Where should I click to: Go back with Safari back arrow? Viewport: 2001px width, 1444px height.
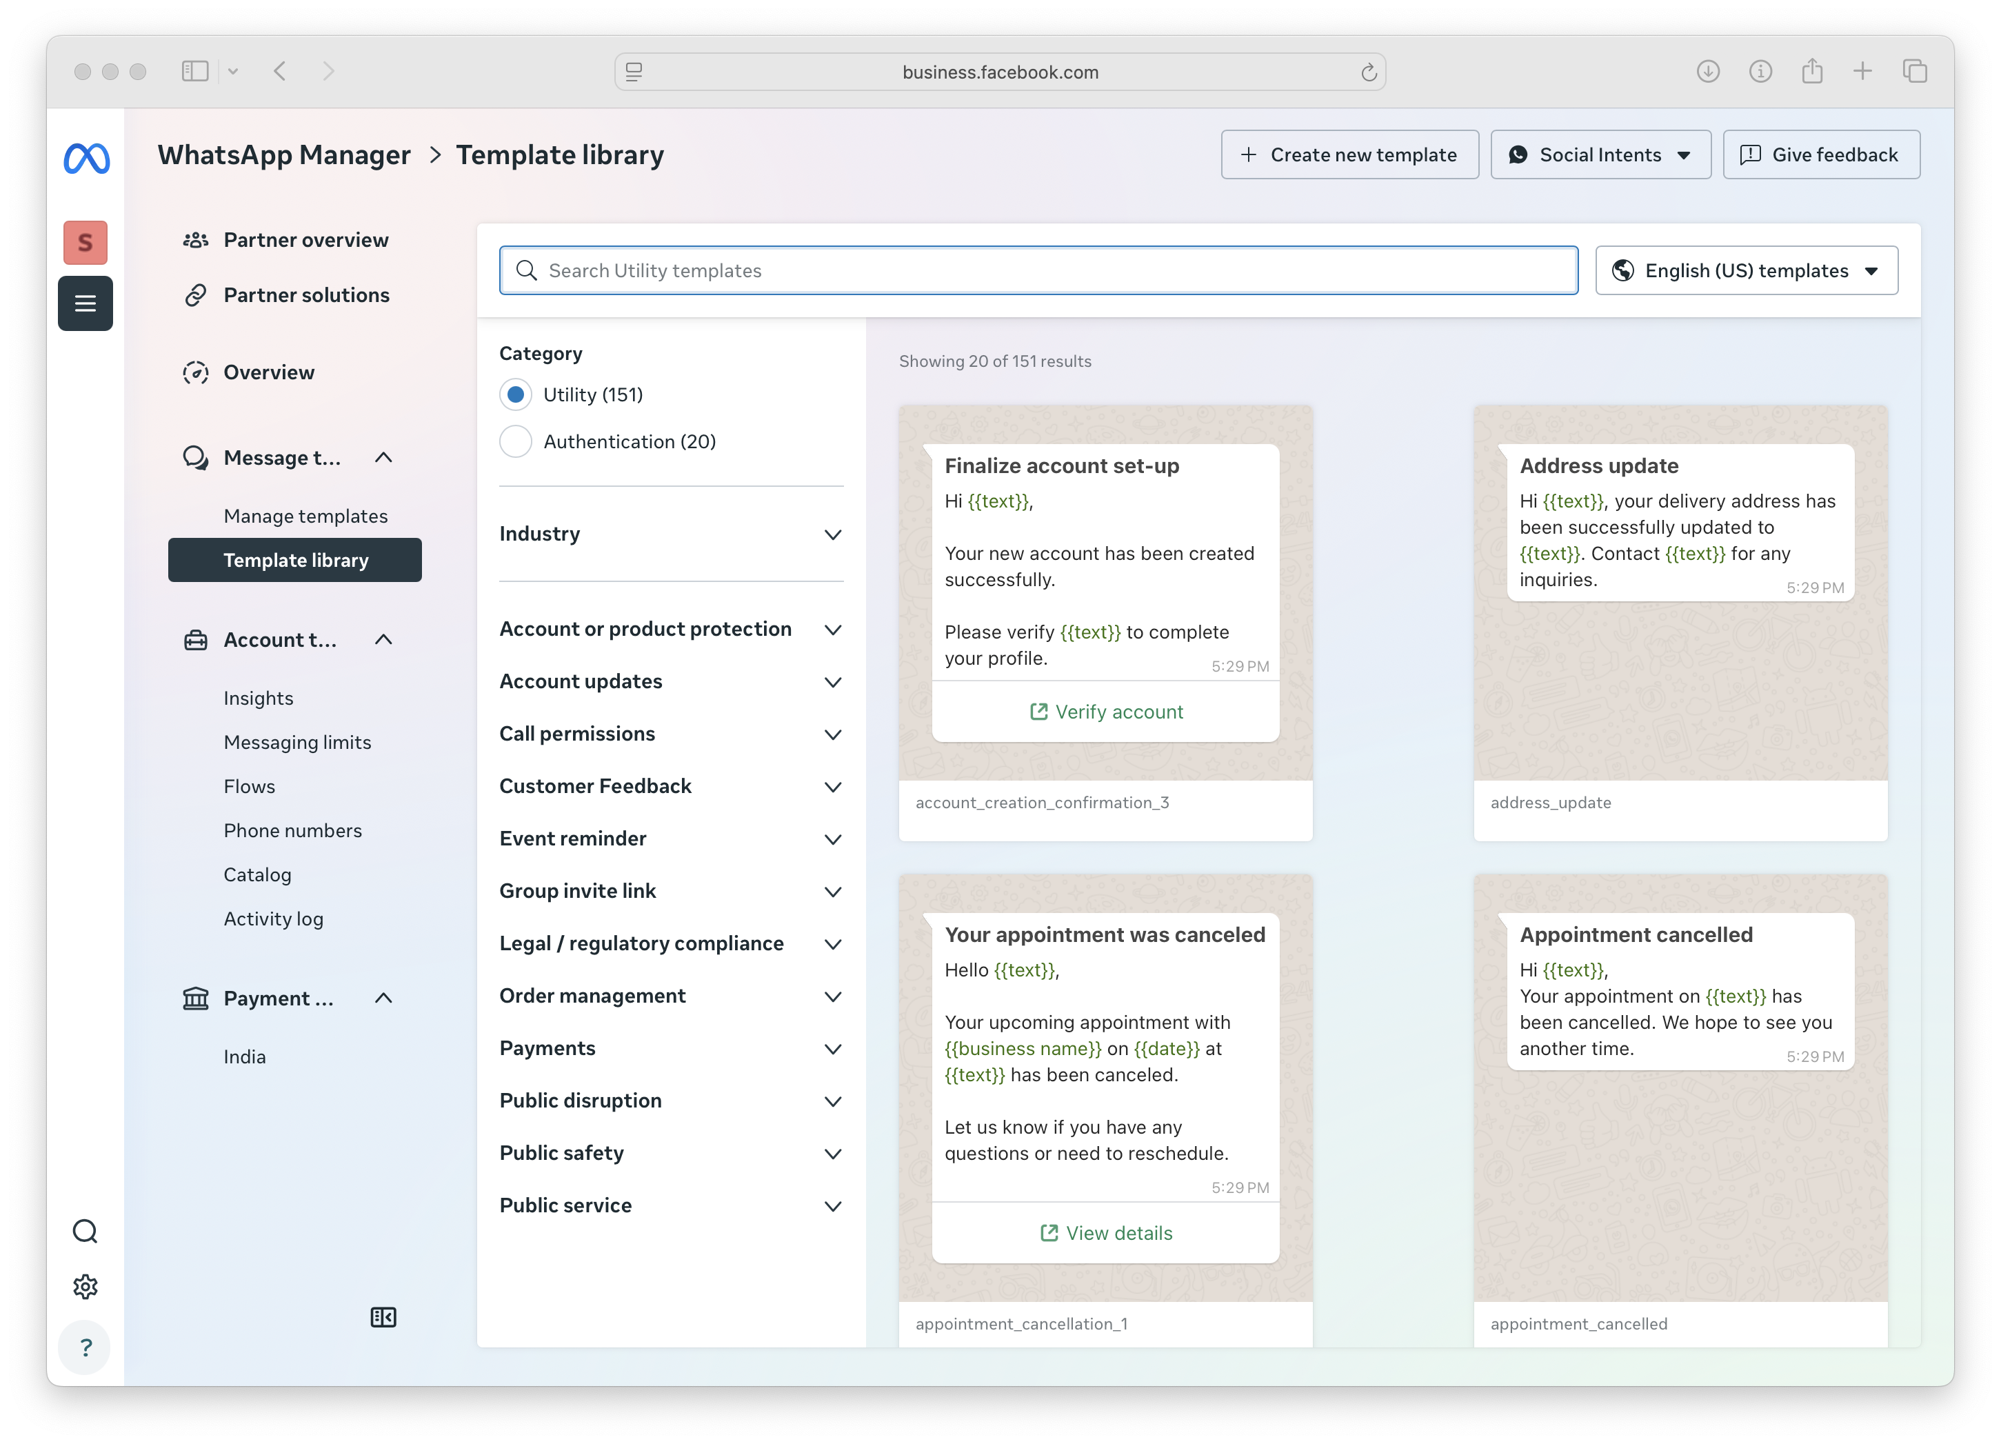280,72
